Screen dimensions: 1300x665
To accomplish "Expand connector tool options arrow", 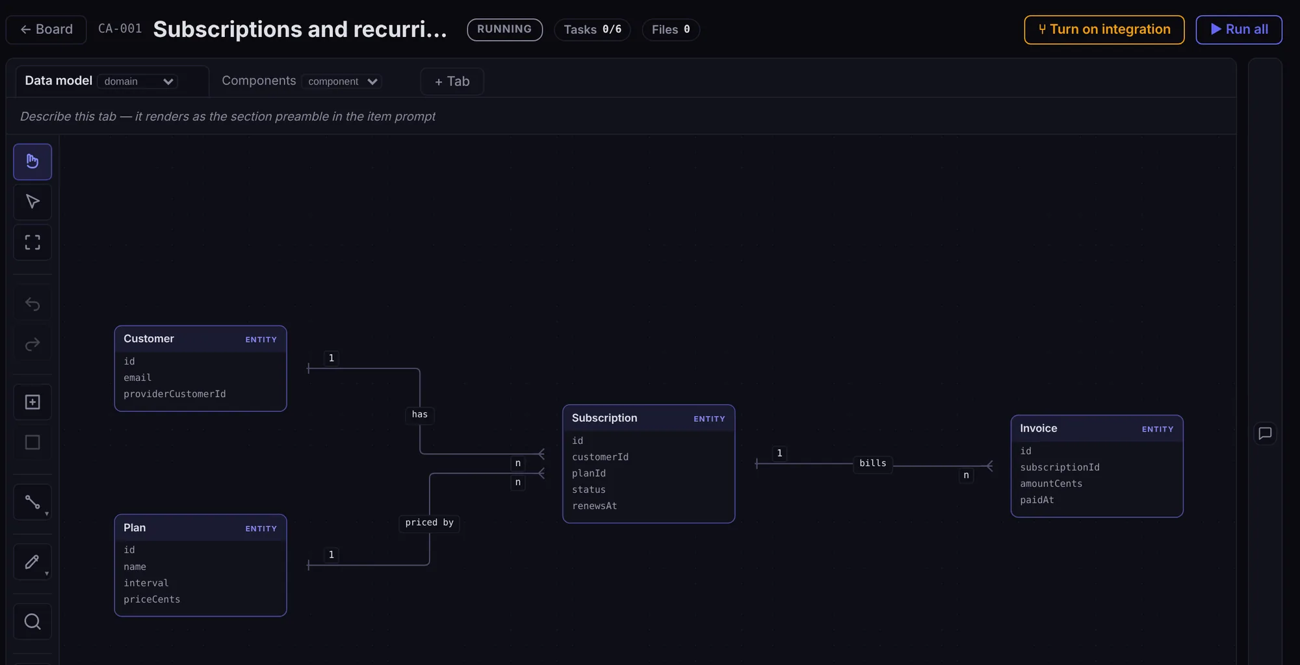I will 47,514.
